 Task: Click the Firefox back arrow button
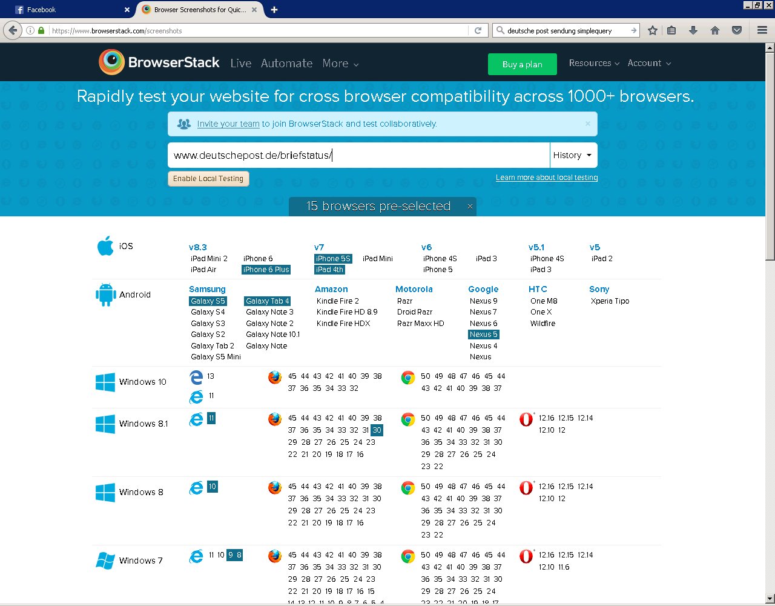13,30
